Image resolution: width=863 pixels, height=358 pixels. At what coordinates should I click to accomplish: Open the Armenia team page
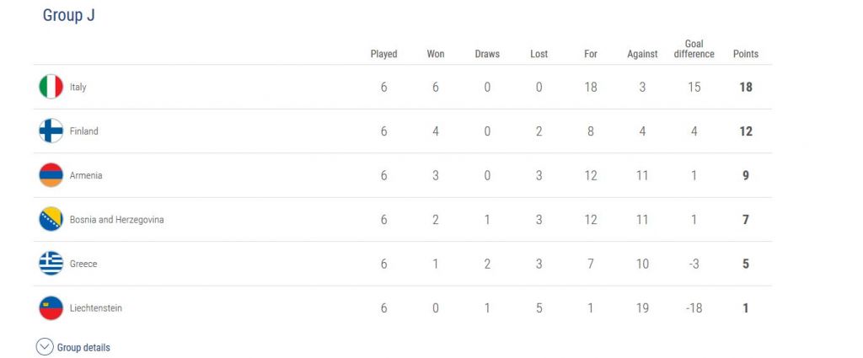click(86, 176)
